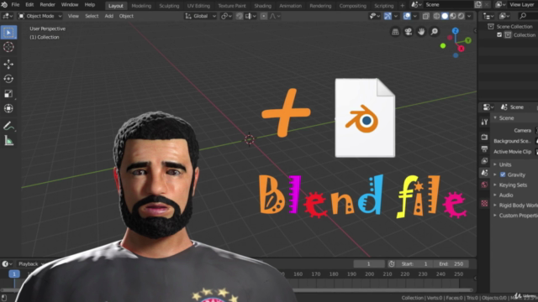Image resolution: width=538 pixels, height=302 pixels.
Task: Open the Window menu
Action: pos(70,5)
